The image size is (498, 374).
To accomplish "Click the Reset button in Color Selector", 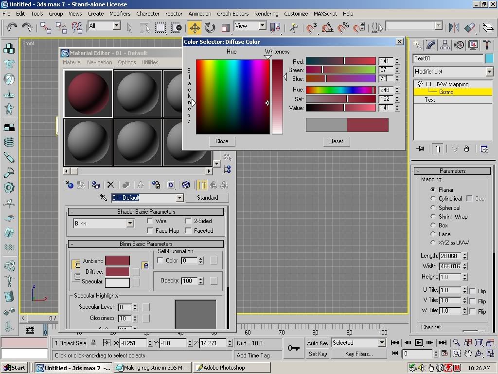I will [x=336, y=141].
